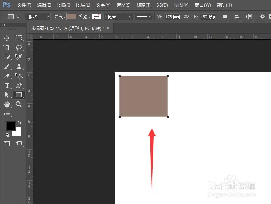Select the Lasso tool

[x=19, y=47]
